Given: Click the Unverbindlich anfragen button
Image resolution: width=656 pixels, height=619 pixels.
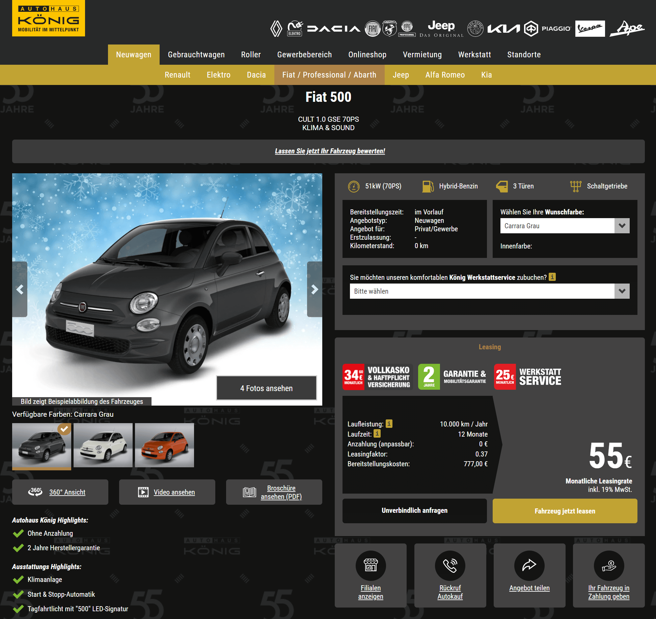Looking at the screenshot, I should click(414, 511).
